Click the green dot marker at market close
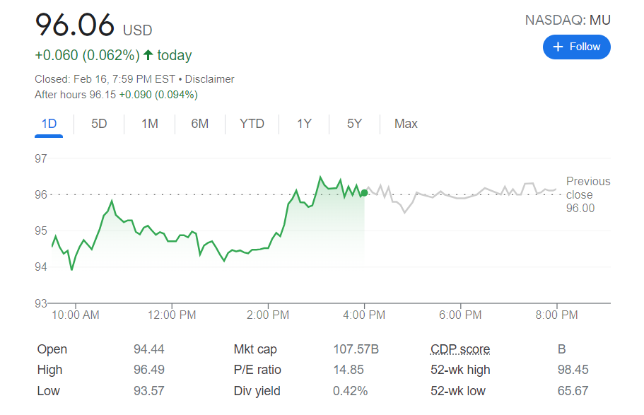 [364, 192]
